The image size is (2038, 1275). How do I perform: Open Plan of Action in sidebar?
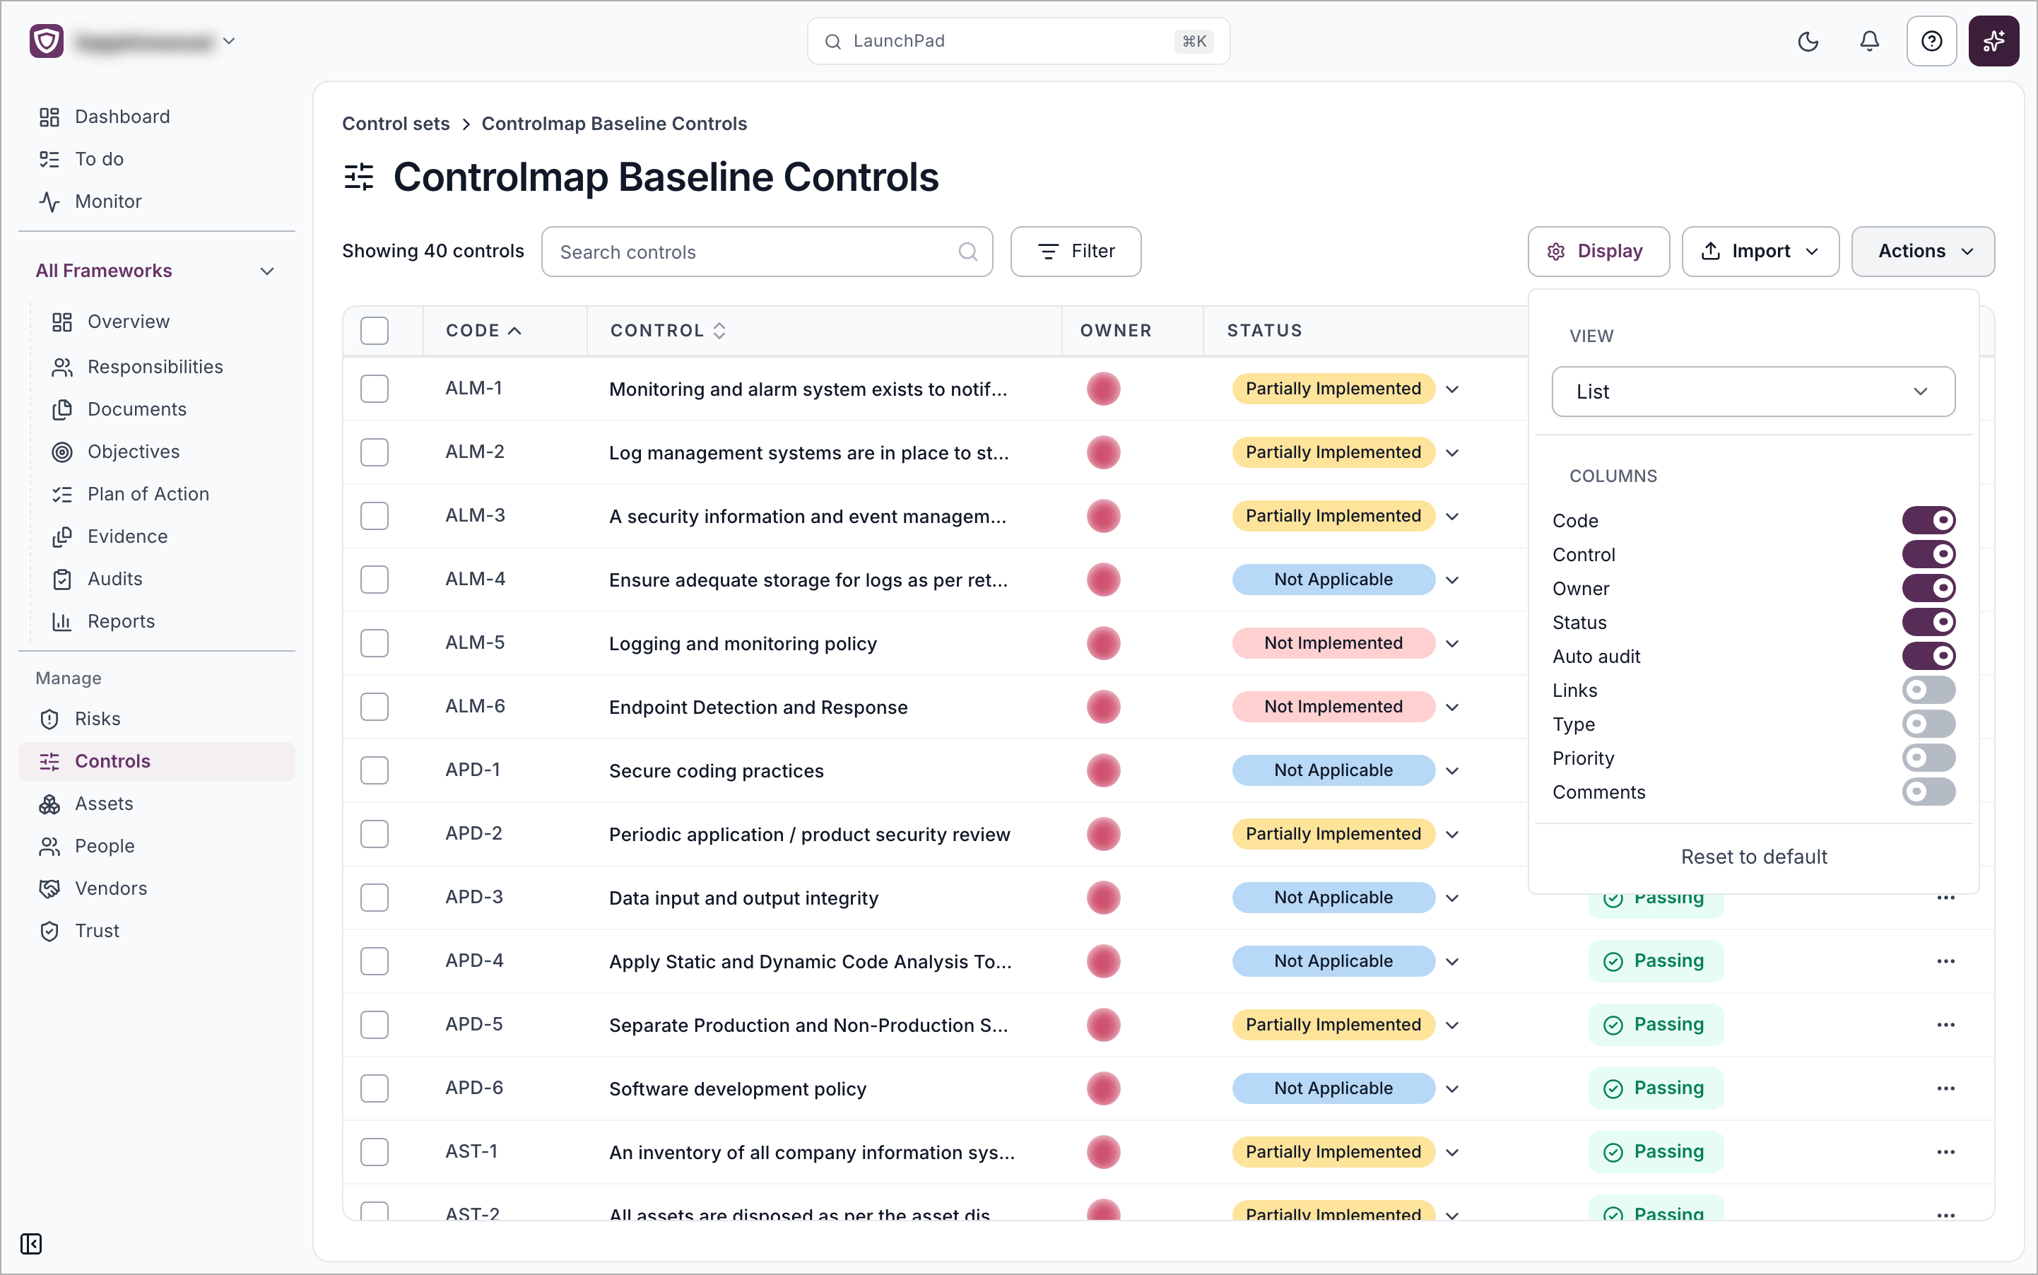(148, 494)
